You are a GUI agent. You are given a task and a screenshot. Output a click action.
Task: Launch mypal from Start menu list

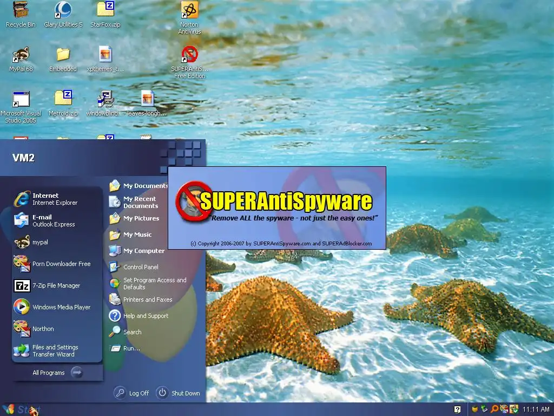(57, 242)
